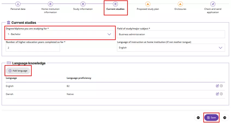Go to the previous page arrow
The width and height of the screenshot is (231, 123).
pyautogui.click(x=198, y=118)
